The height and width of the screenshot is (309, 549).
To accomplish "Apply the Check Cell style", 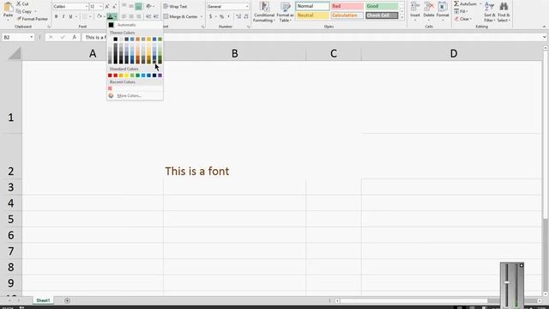I will coord(382,15).
